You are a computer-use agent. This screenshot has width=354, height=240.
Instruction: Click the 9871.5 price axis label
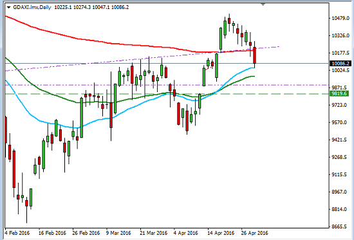pyautogui.click(x=340, y=88)
